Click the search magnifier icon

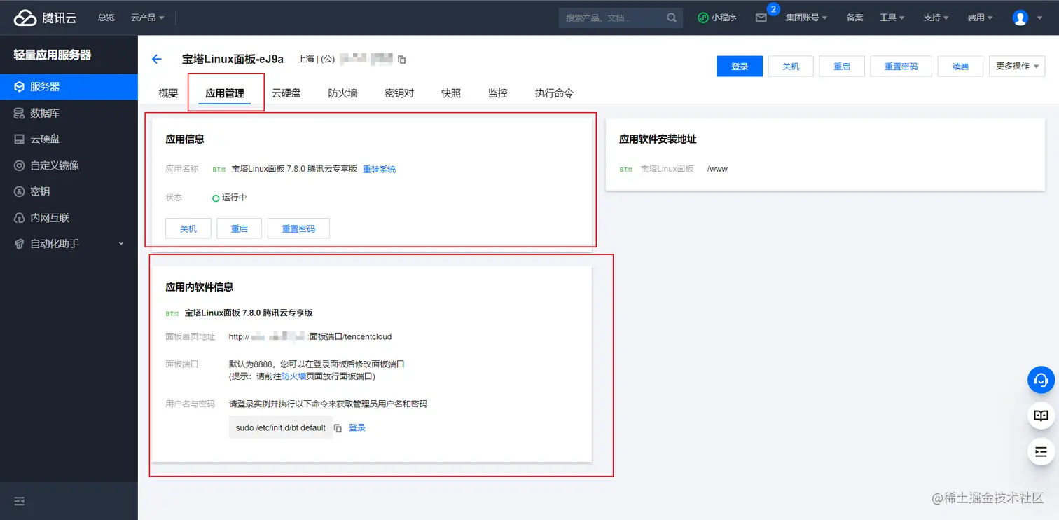672,18
